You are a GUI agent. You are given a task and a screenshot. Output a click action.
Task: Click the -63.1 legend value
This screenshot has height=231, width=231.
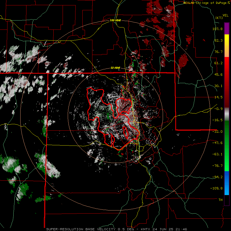[x=217, y=154]
